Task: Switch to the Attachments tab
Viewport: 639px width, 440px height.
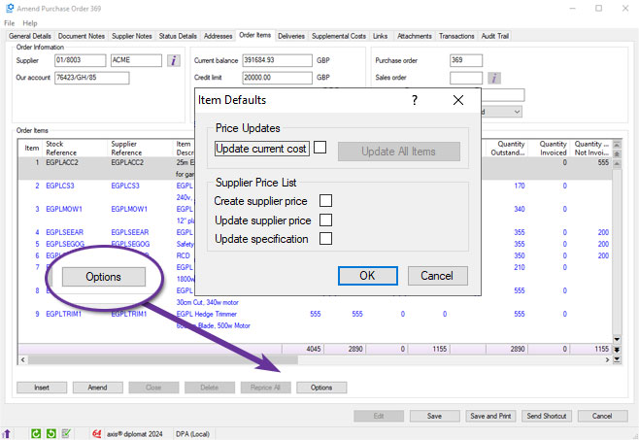Action: pos(415,36)
